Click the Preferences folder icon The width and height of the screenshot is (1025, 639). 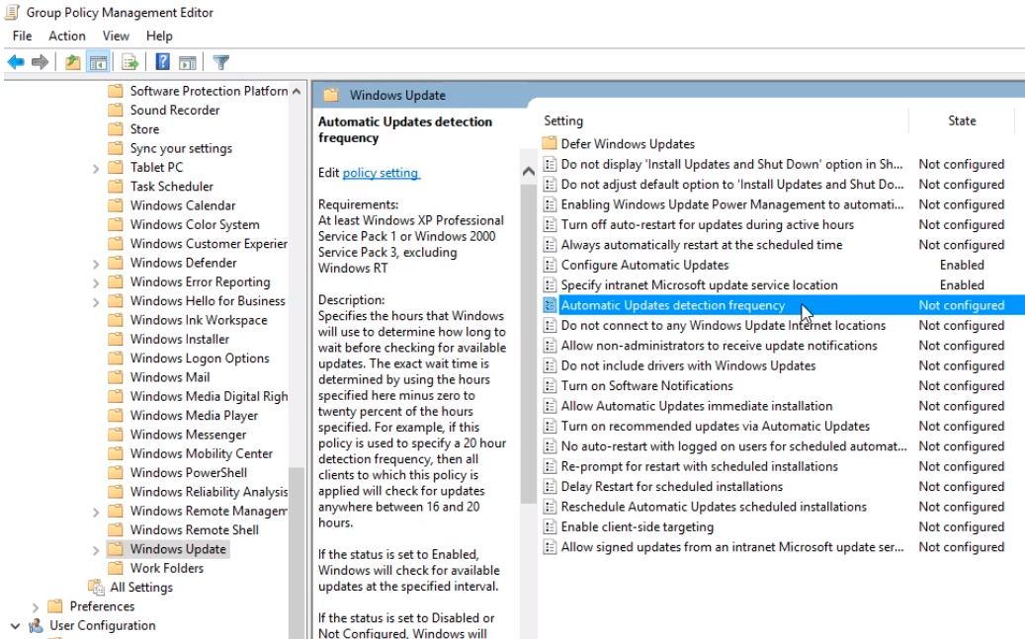tap(55, 606)
